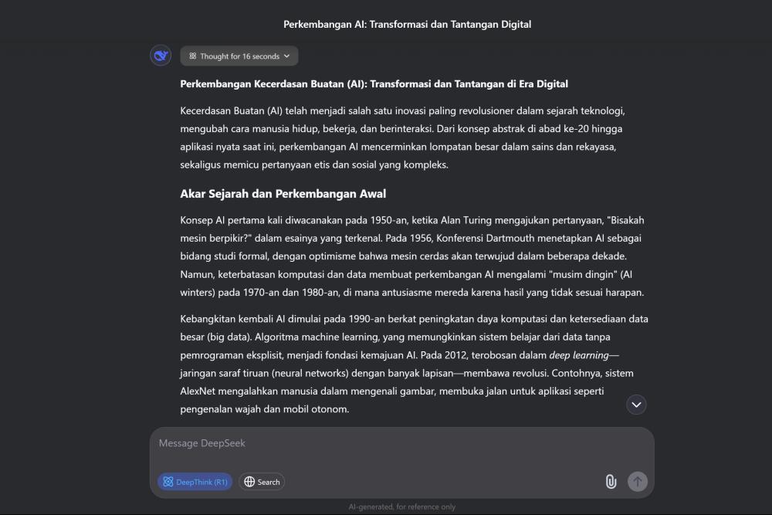Click the paragraph starting 'Kecerdasan Buatan (AI) telah'
Screen dimensions: 772x515
click(403, 137)
